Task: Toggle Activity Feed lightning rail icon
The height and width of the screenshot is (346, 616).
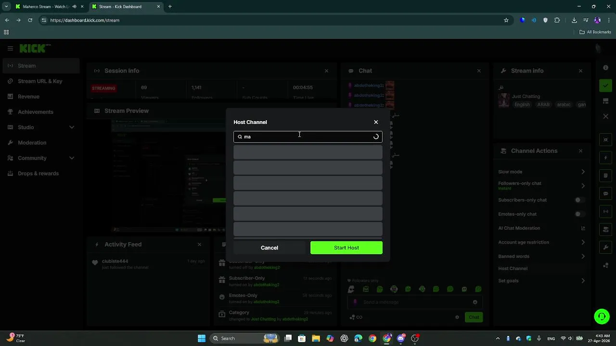Action: click(606, 158)
